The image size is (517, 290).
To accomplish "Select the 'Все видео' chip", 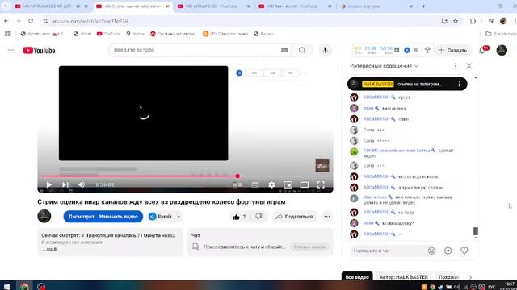I will pos(357,277).
